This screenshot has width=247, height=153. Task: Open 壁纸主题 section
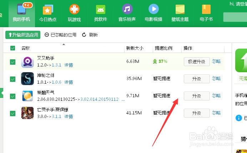(x=180, y=13)
